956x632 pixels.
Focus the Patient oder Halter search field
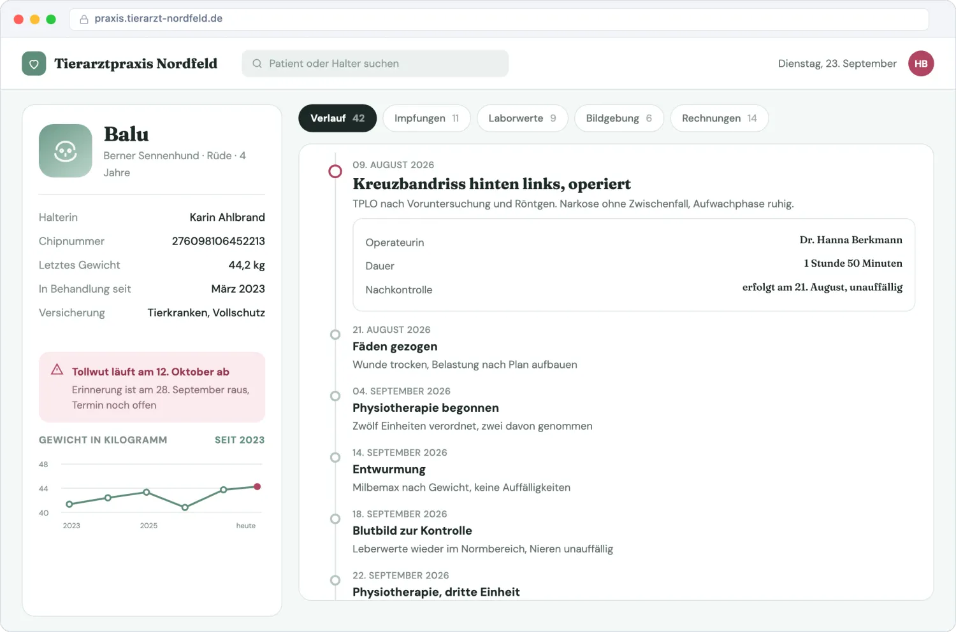[375, 64]
